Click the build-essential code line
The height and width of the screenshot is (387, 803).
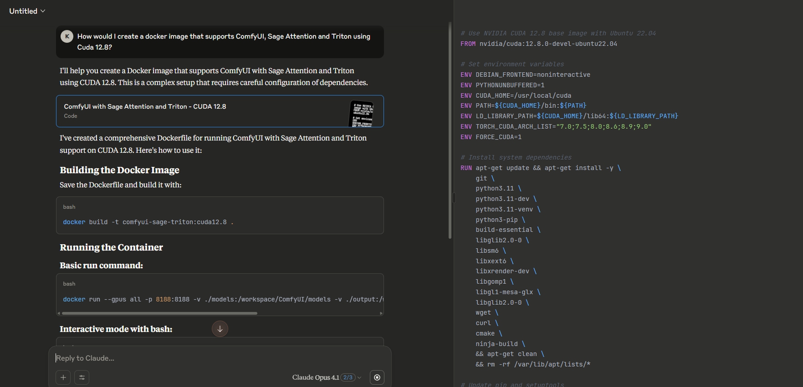pos(508,230)
